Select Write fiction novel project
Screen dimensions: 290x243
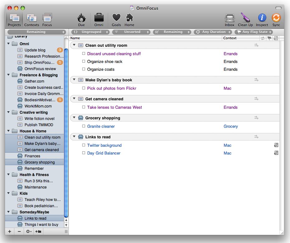35,119
